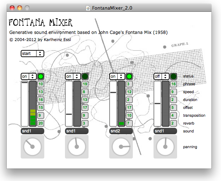
Task: Click channel 2 offset value 17
Action: click(85, 107)
